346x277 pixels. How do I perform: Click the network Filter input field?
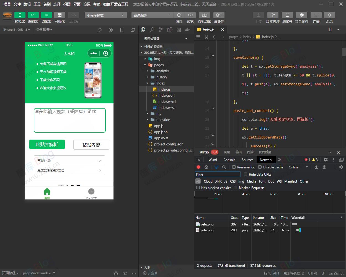(x=218, y=175)
